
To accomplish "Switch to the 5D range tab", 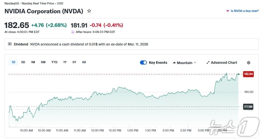I will click(x=23, y=62).
